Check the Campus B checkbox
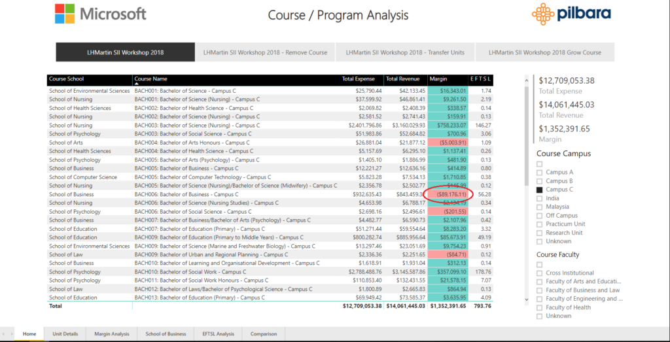670x342 pixels. point(539,181)
